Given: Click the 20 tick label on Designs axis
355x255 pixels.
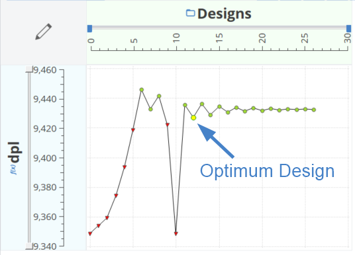Looking at the screenshot, I should pyautogui.click(x=262, y=38).
